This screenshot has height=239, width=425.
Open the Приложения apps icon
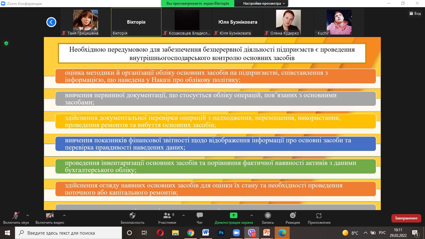[319, 216]
